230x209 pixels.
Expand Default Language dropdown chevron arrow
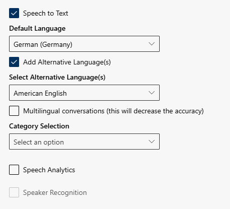tap(152, 44)
